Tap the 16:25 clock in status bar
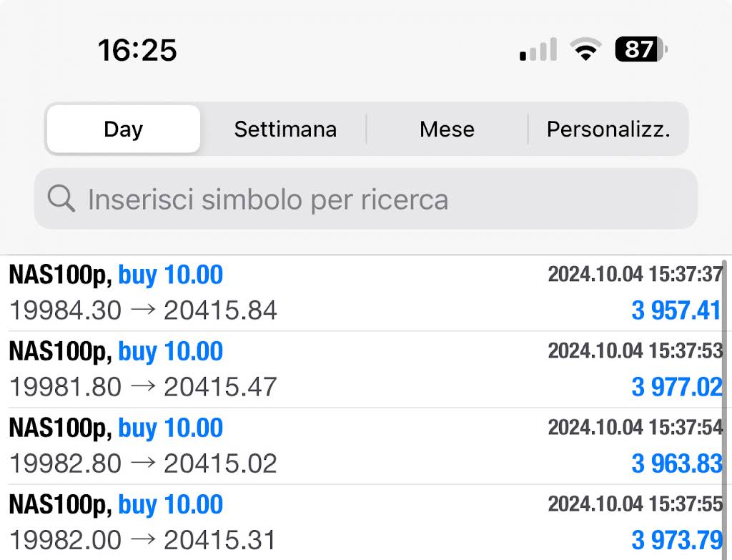732x560 pixels. (x=137, y=50)
